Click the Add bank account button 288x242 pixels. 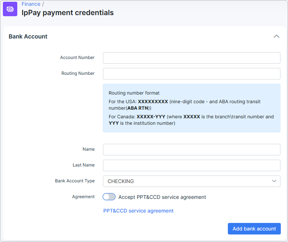(x=254, y=229)
